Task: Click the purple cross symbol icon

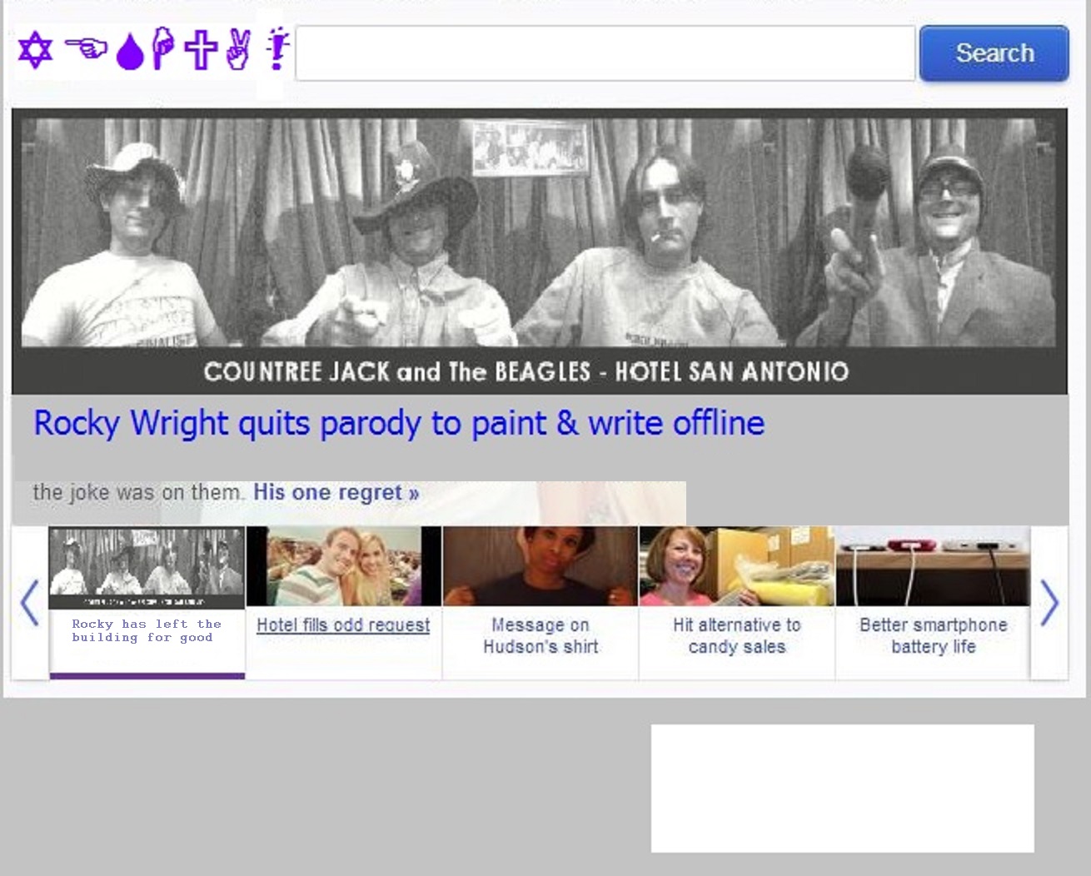Action: (x=201, y=49)
